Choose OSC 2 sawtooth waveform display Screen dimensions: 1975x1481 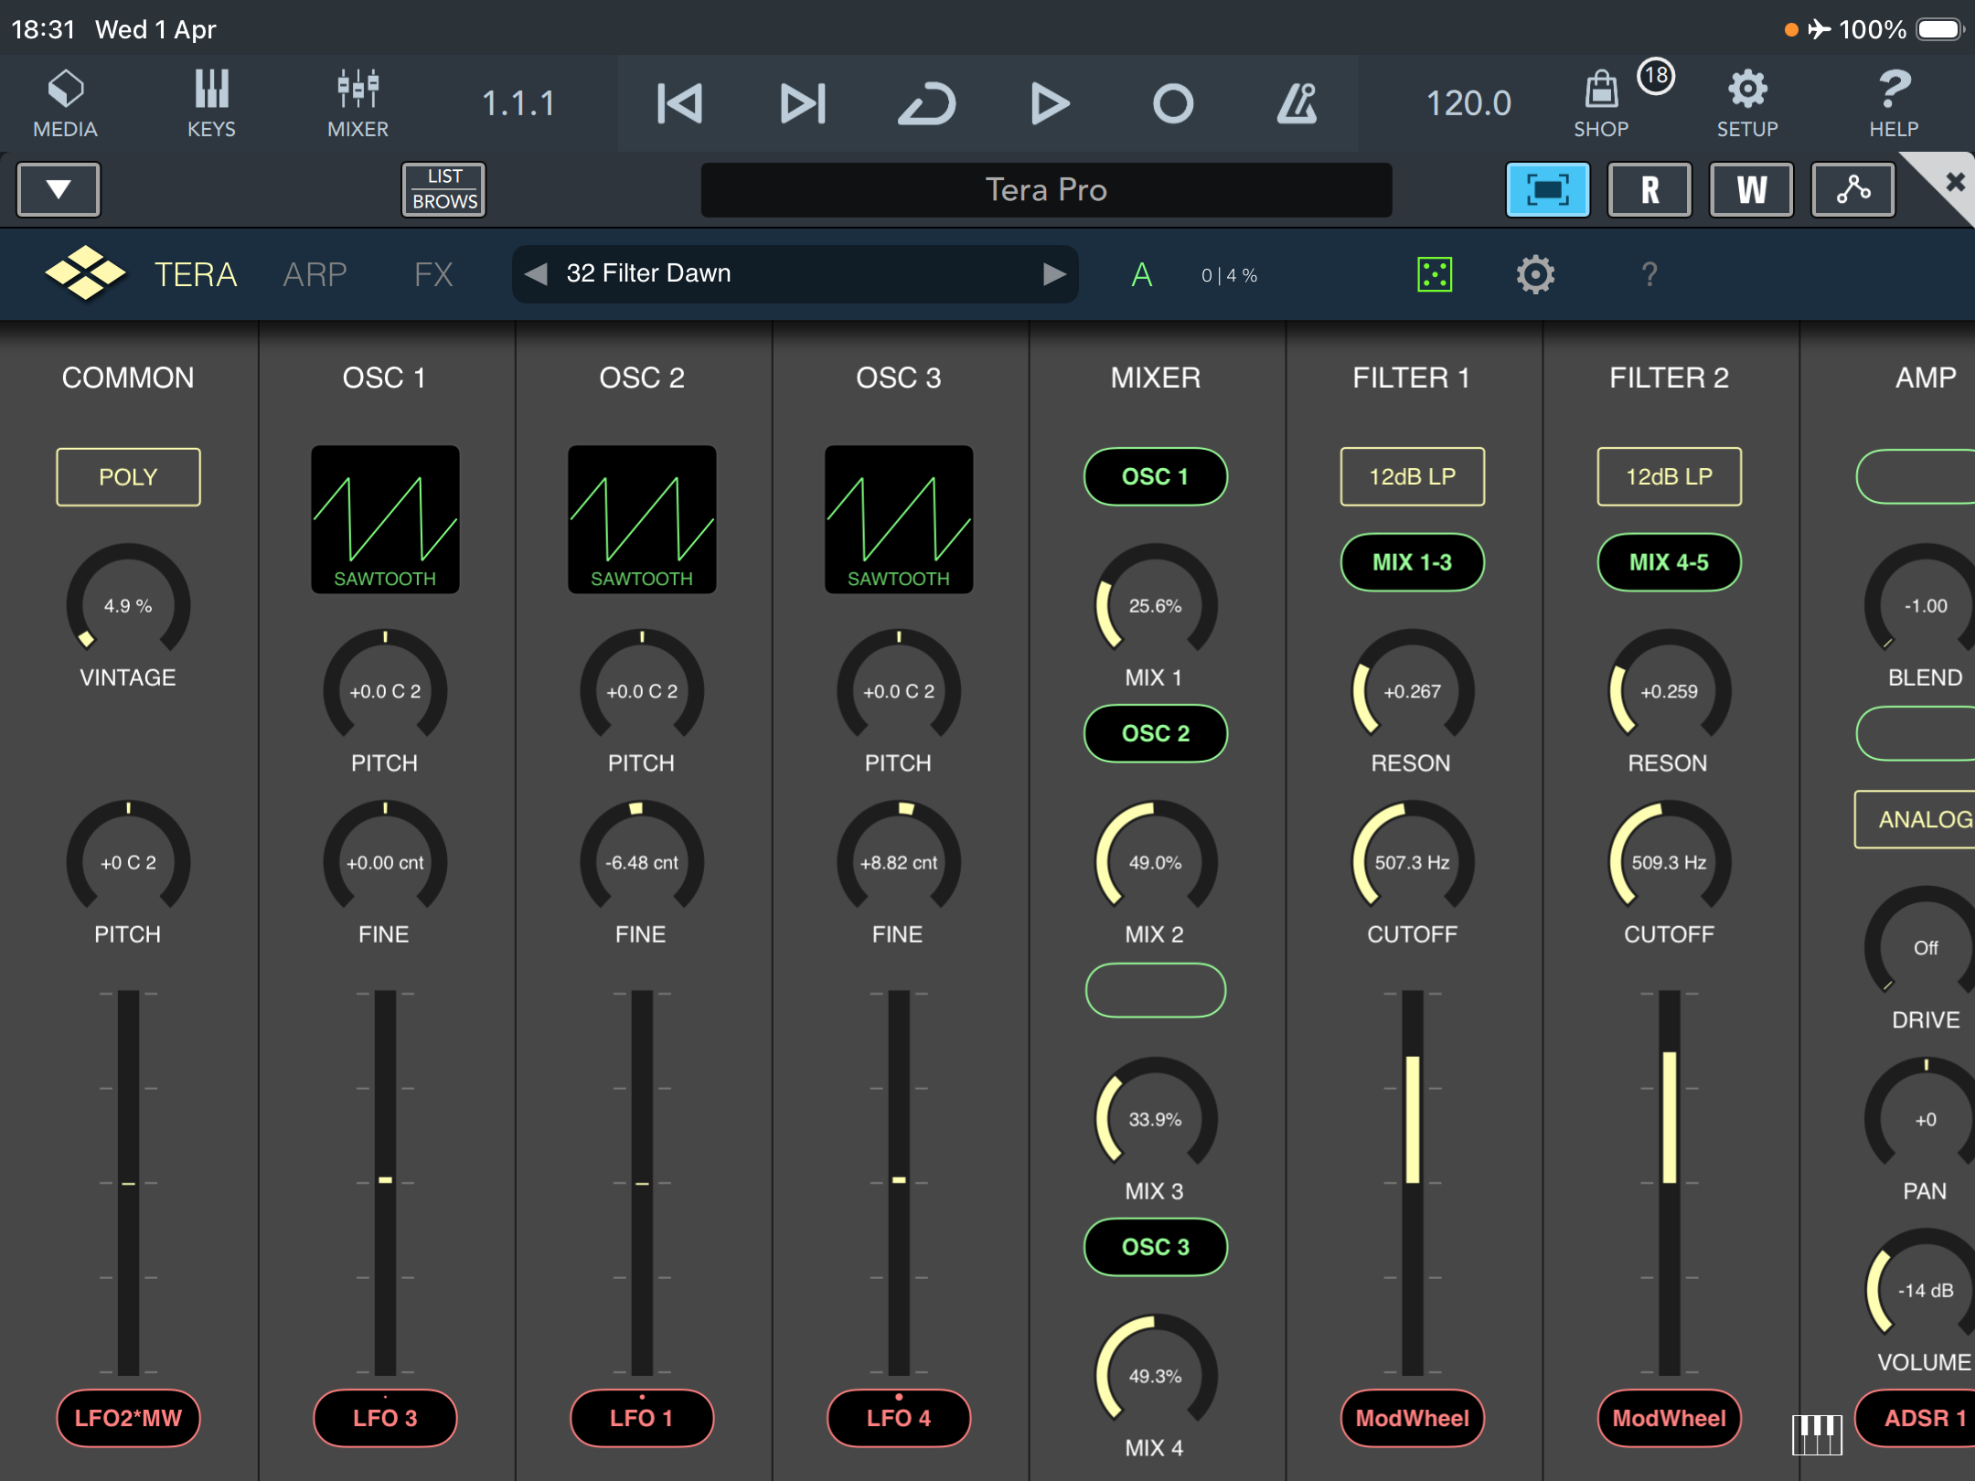tap(642, 519)
